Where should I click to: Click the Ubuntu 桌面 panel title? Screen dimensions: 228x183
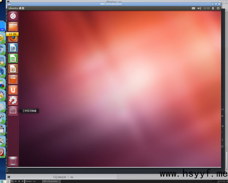(16, 8)
